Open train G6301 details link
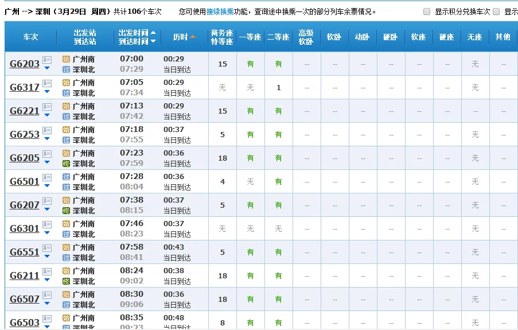The height and width of the screenshot is (330, 518). (25, 228)
